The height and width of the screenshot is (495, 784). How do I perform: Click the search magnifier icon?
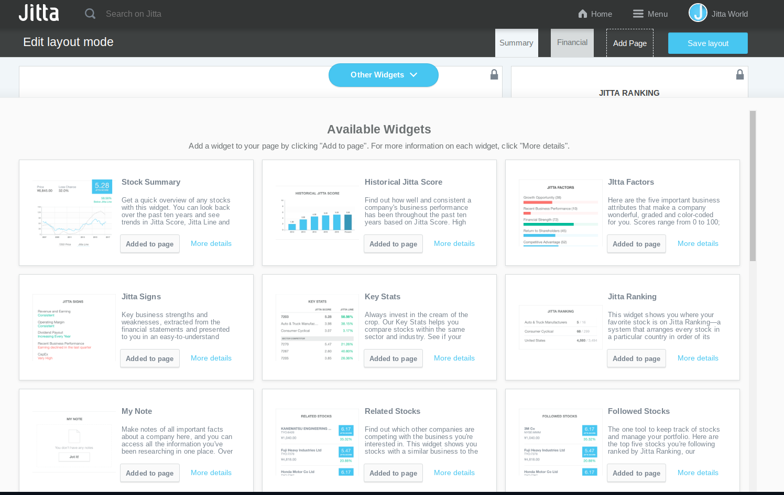click(x=90, y=14)
